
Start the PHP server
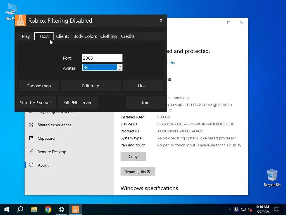35,102
